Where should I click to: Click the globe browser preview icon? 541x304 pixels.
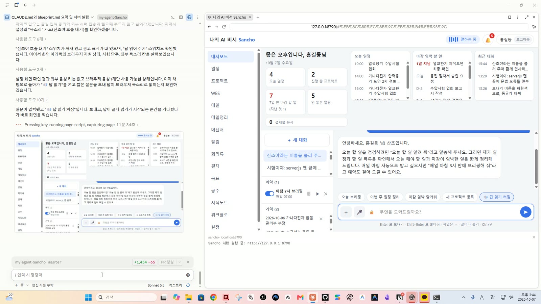click(189, 17)
